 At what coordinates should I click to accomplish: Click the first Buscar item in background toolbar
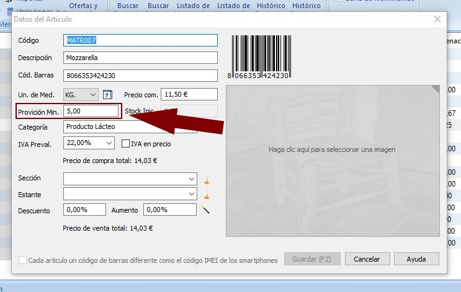[x=128, y=6]
